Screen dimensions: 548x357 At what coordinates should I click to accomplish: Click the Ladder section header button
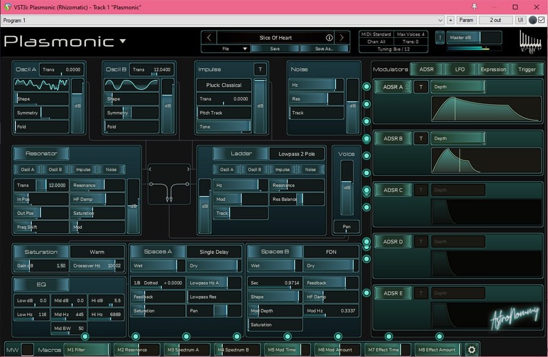tap(241, 154)
